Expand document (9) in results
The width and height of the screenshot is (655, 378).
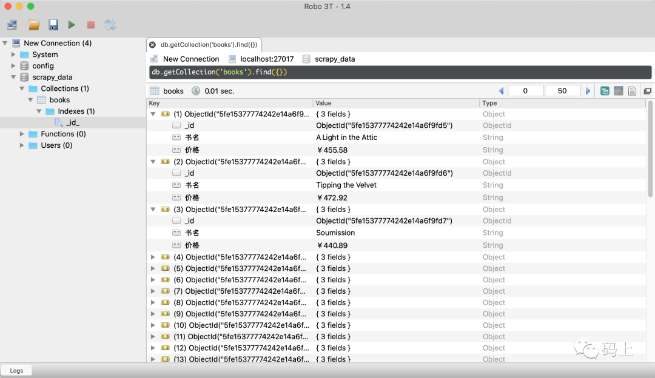153,314
